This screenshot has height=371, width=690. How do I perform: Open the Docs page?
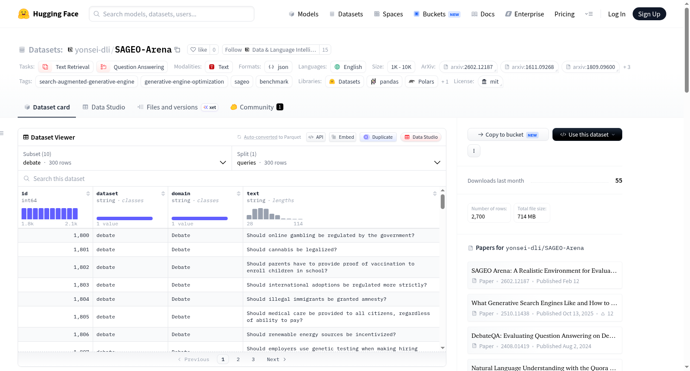point(483,14)
